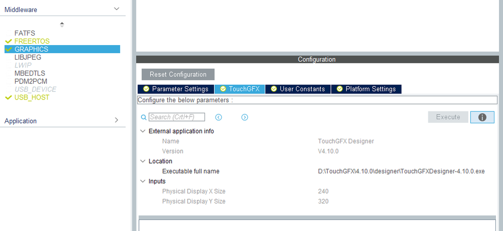The image size is (503, 231).
Task: Select FATFS middleware
Action: pos(25,33)
